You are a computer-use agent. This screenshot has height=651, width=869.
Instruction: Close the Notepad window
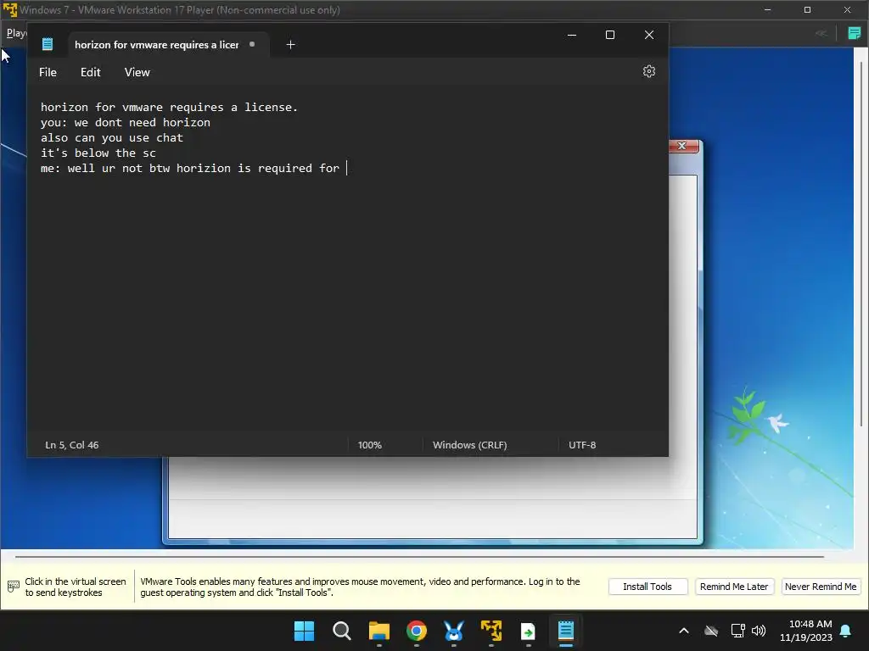tap(649, 35)
